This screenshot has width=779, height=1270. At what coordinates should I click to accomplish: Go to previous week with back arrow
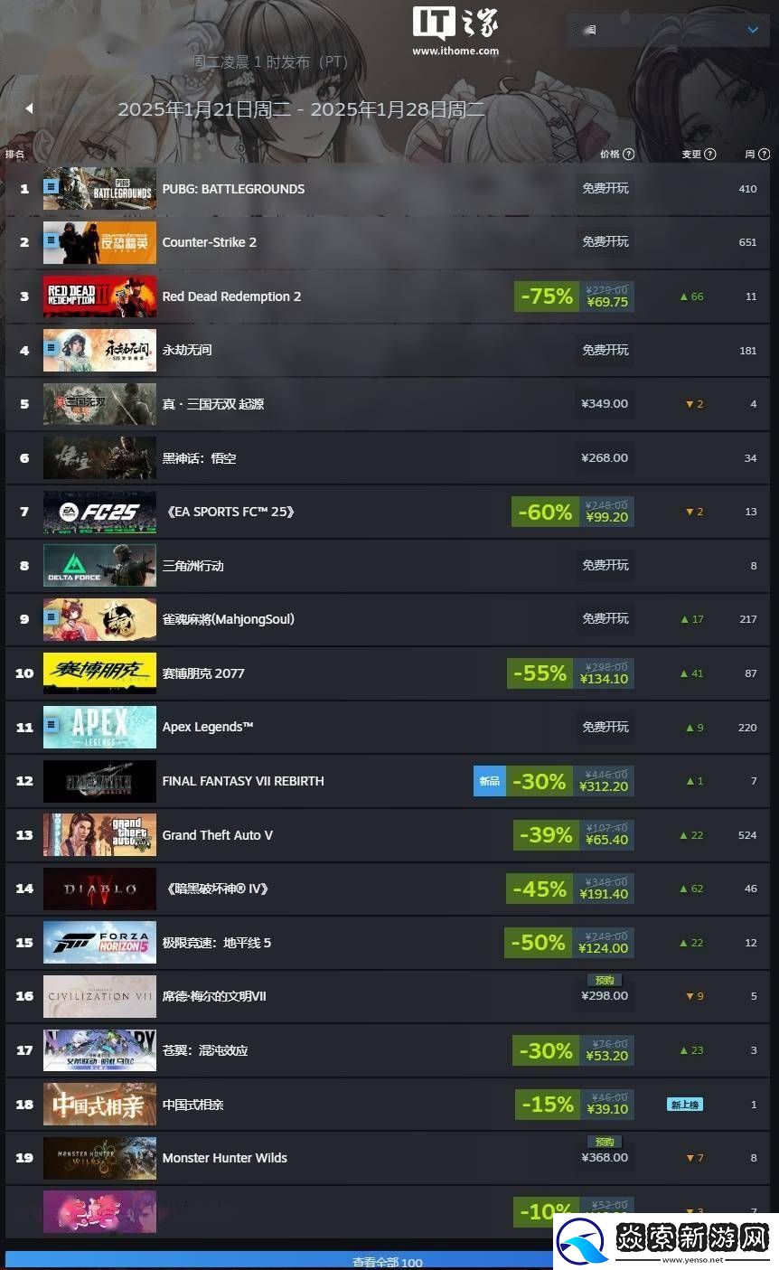(x=29, y=108)
